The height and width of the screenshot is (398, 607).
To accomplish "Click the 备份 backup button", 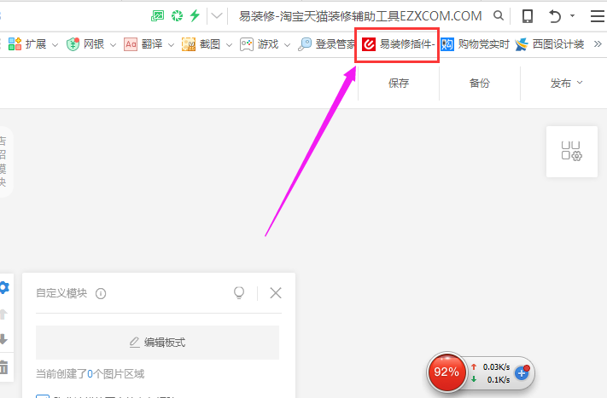I will (x=480, y=83).
